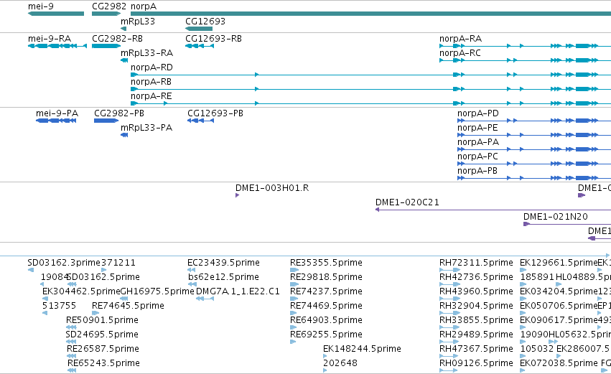Click the GH16975.5prime EST label
Viewport: 611px width, 374px height.
[x=157, y=291]
